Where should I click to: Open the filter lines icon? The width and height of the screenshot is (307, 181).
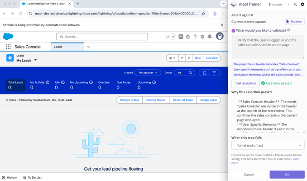214,73
